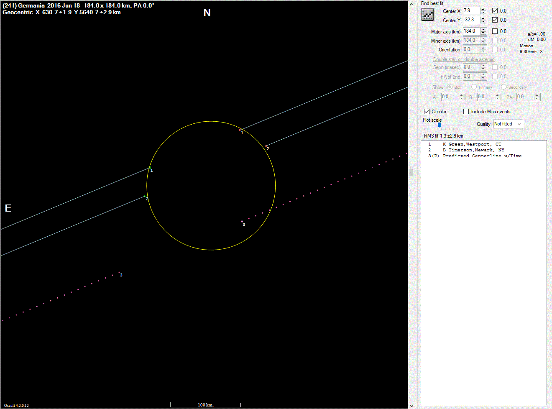Click the 100 km scale bar label
The image size is (552, 409).
coord(205,405)
